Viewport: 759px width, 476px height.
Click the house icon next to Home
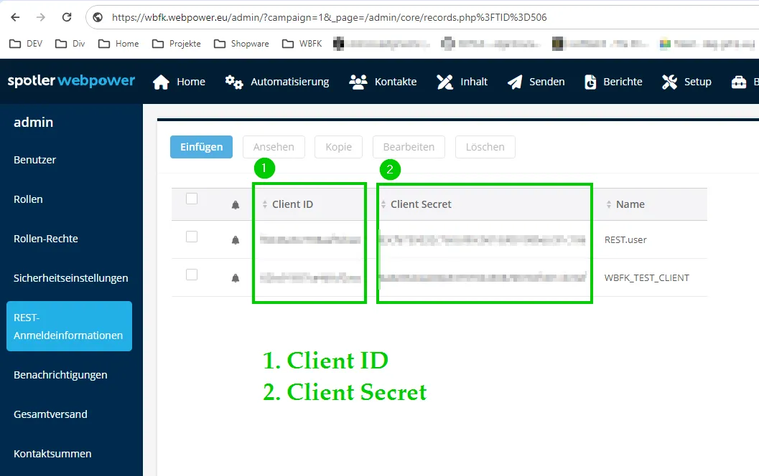tap(161, 82)
